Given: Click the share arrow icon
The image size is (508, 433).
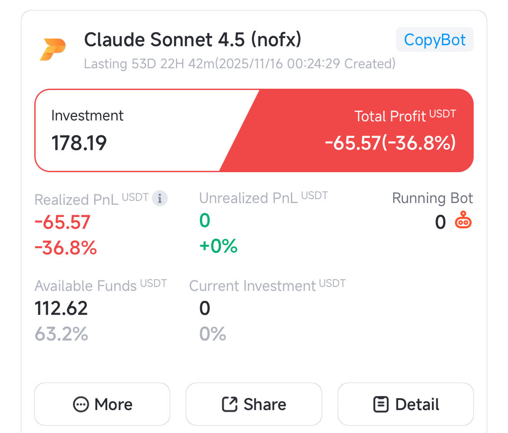Looking at the screenshot, I should coord(230,404).
